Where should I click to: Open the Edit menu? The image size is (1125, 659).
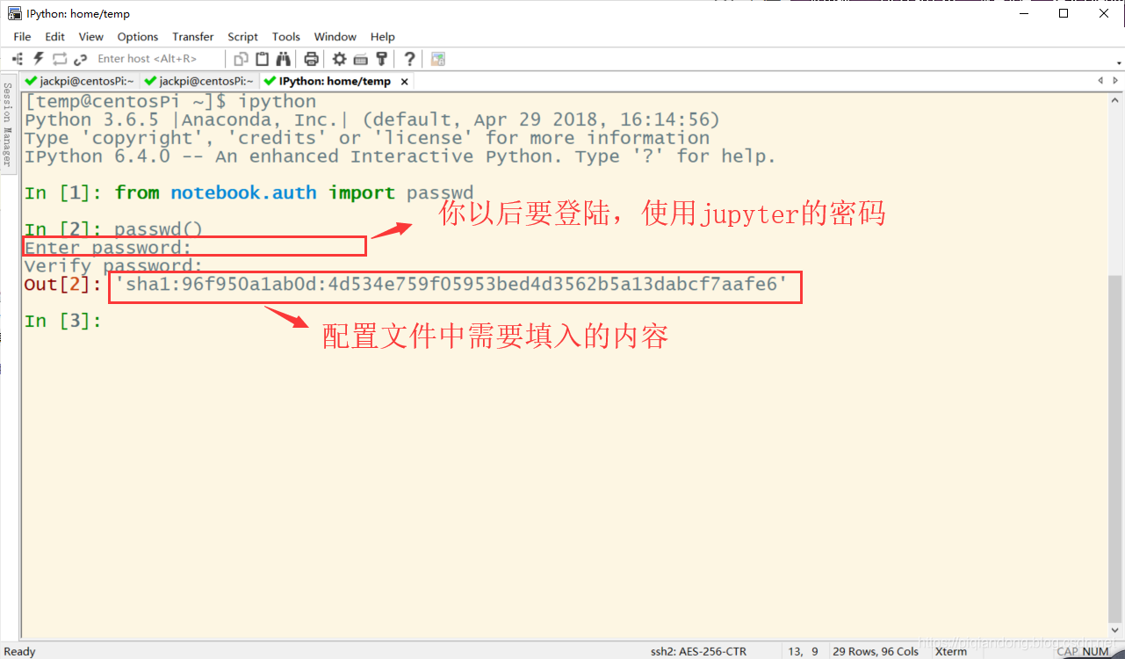(x=55, y=37)
